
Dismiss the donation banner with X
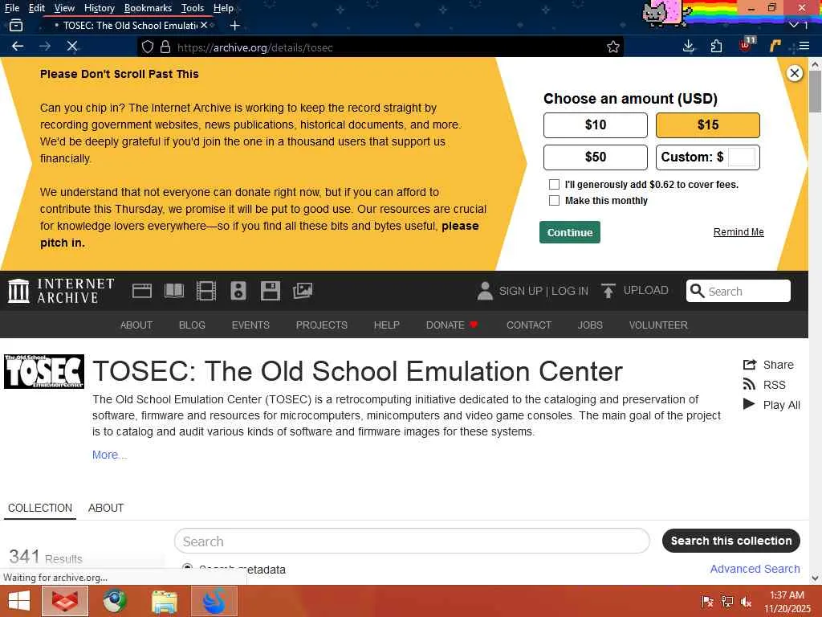[794, 73]
